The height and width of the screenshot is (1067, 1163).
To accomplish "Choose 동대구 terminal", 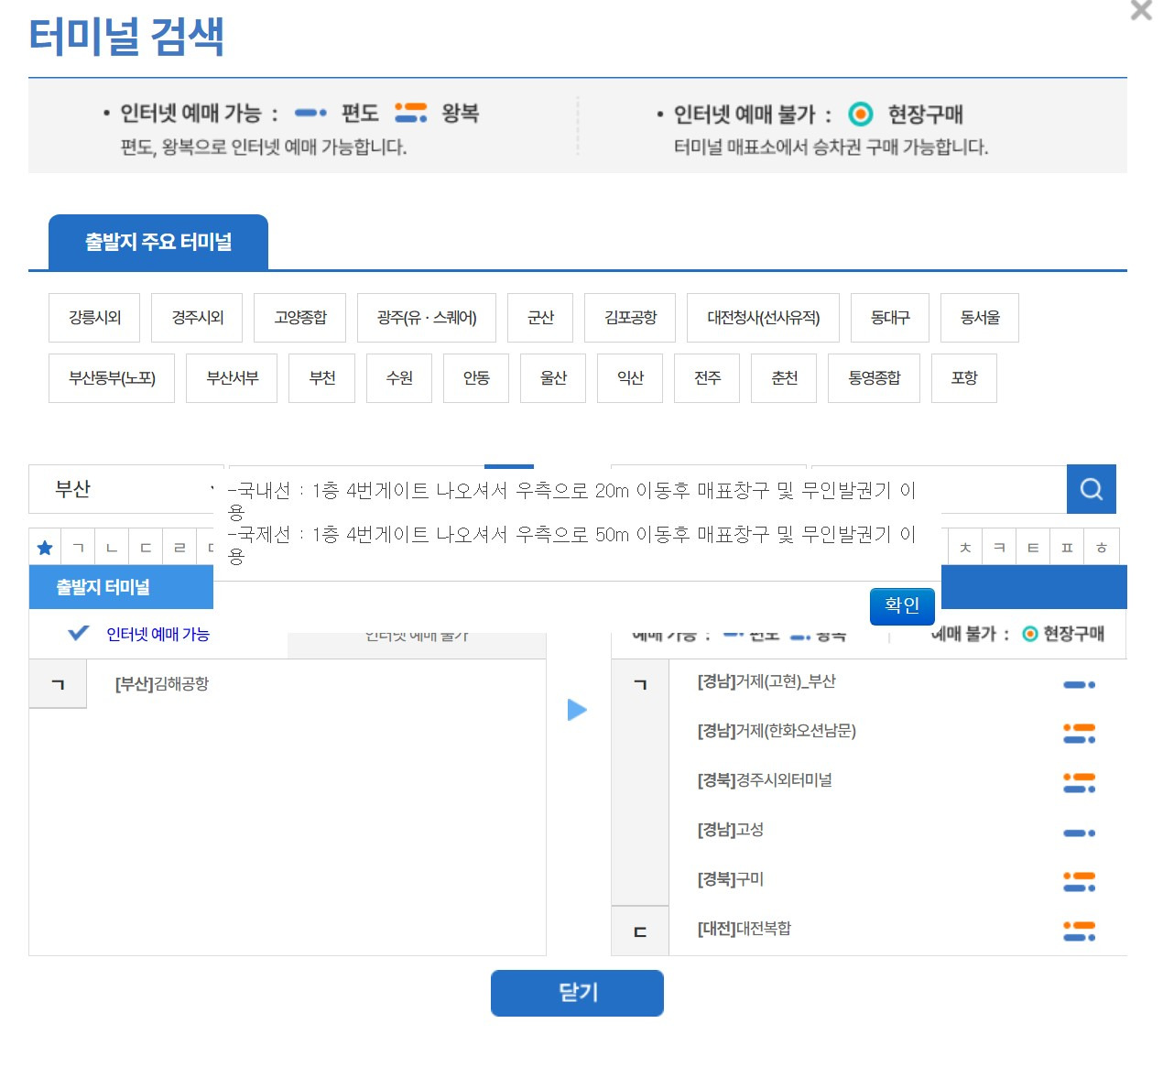I will (x=890, y=318).
